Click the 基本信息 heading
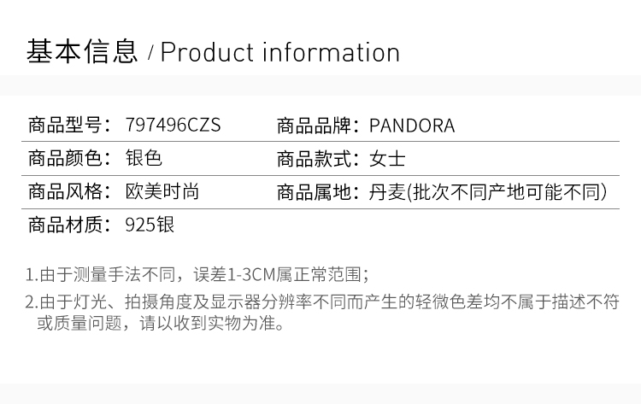 coord(82,52)
